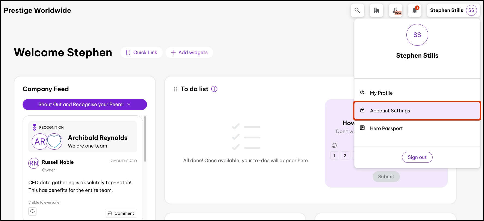Viewport: 484px width, 221px height.
Task: Open search with the magnifier icon
Action: [357, 10]
